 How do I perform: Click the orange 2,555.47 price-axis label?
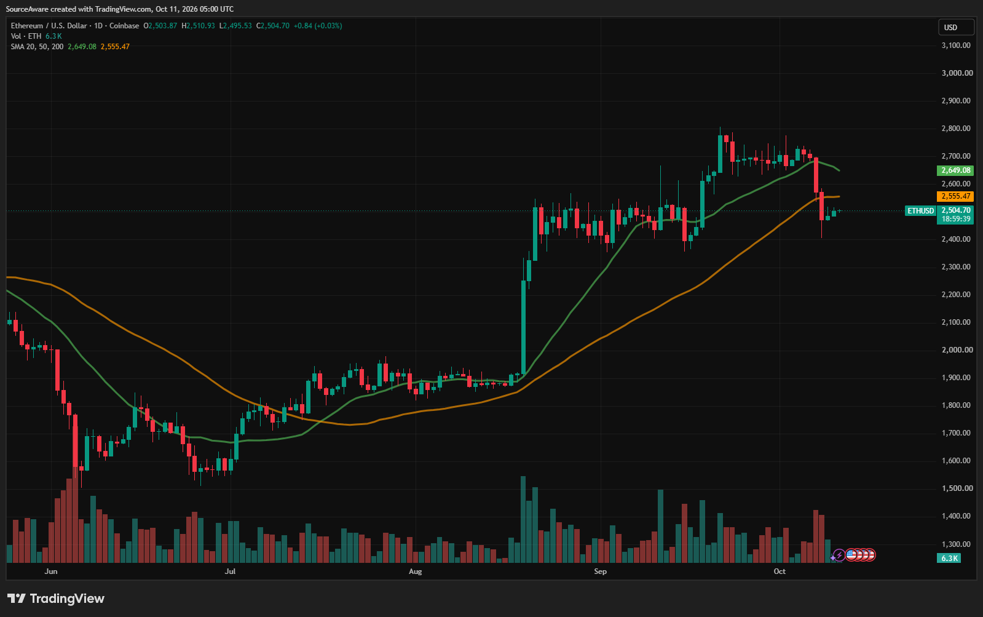(956, 196)
